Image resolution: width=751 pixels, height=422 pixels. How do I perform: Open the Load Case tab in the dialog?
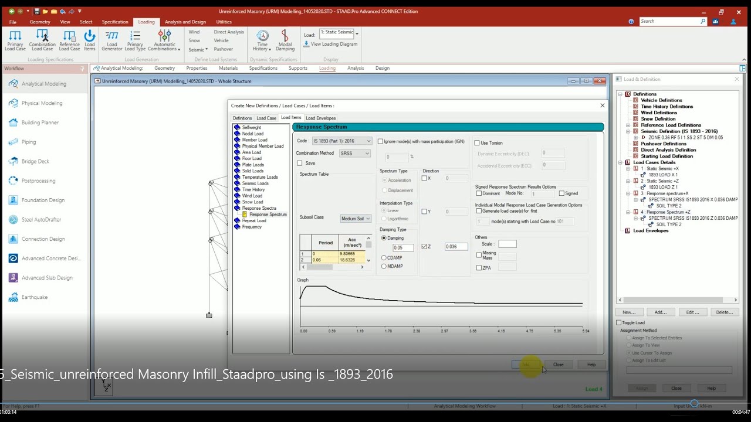pyautogui.click(x=266, y=118)
